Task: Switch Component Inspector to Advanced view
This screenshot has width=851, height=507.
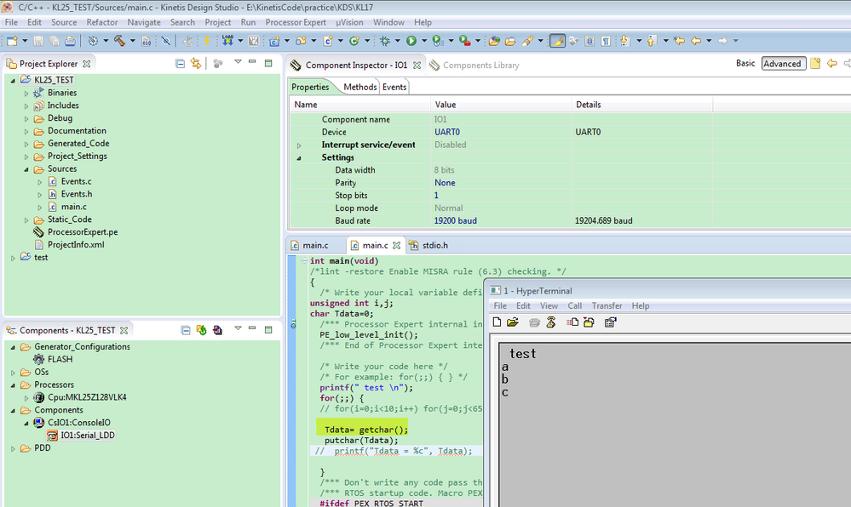Action: [x=782, y=64]
